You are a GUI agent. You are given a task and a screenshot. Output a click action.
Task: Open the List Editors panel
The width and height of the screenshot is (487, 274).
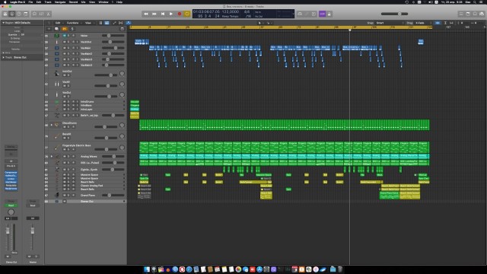(x=461, y=14)
